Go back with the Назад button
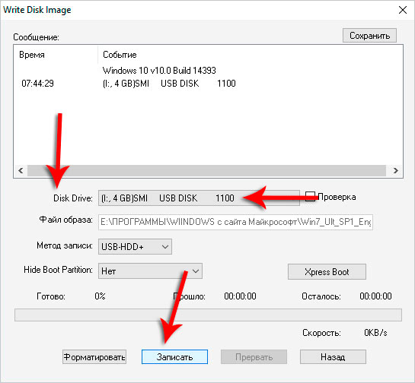 coord(333,357)
